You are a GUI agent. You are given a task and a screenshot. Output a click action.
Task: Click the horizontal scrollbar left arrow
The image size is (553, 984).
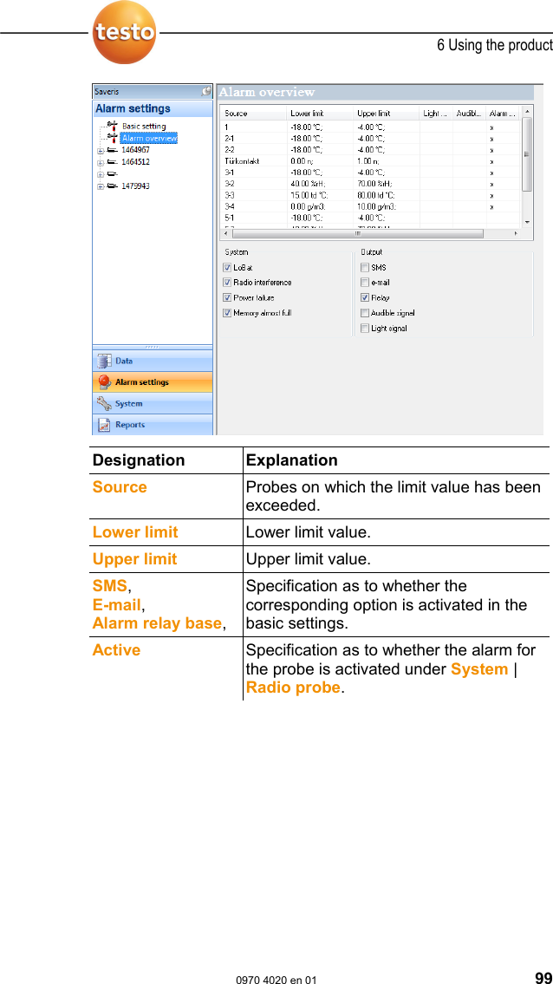pyautogui.click(x=224, y=233)
